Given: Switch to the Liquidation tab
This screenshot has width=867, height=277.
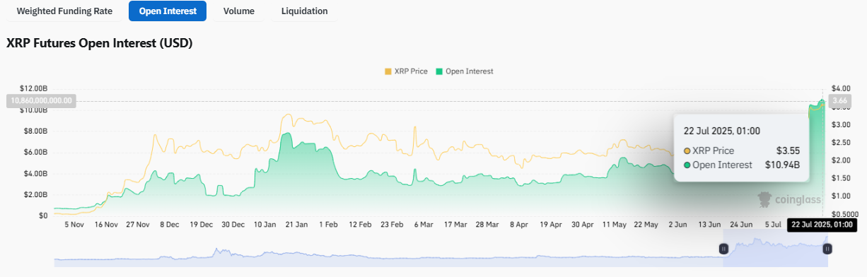Looking at the screenshot, I should pyautogui.click(x=304, y=11).
